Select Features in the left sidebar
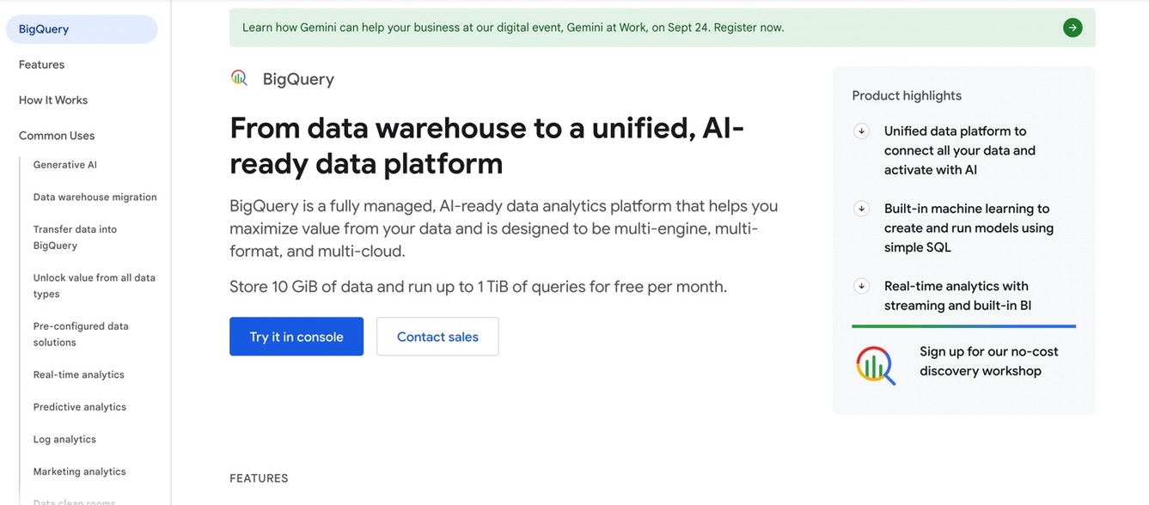Image resolution: width=1149 pixels, height=505 pixels. click(40, 64)
